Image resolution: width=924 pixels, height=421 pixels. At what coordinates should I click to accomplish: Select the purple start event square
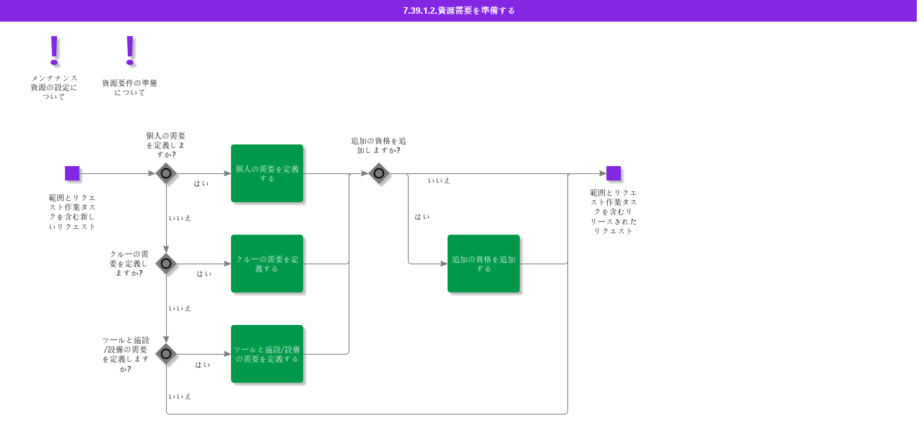click(72, 173)
